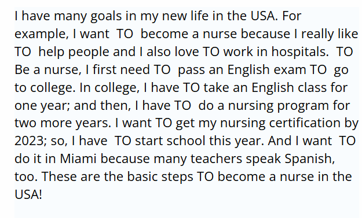Click the word "teachers" in the text

[216, 158]
